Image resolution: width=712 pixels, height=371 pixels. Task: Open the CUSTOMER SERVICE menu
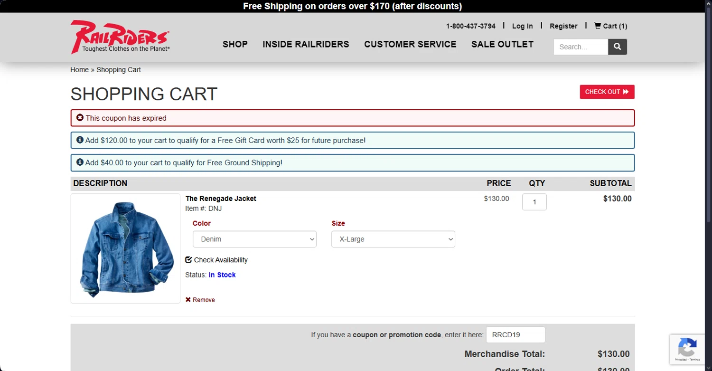tap(410, 44)
